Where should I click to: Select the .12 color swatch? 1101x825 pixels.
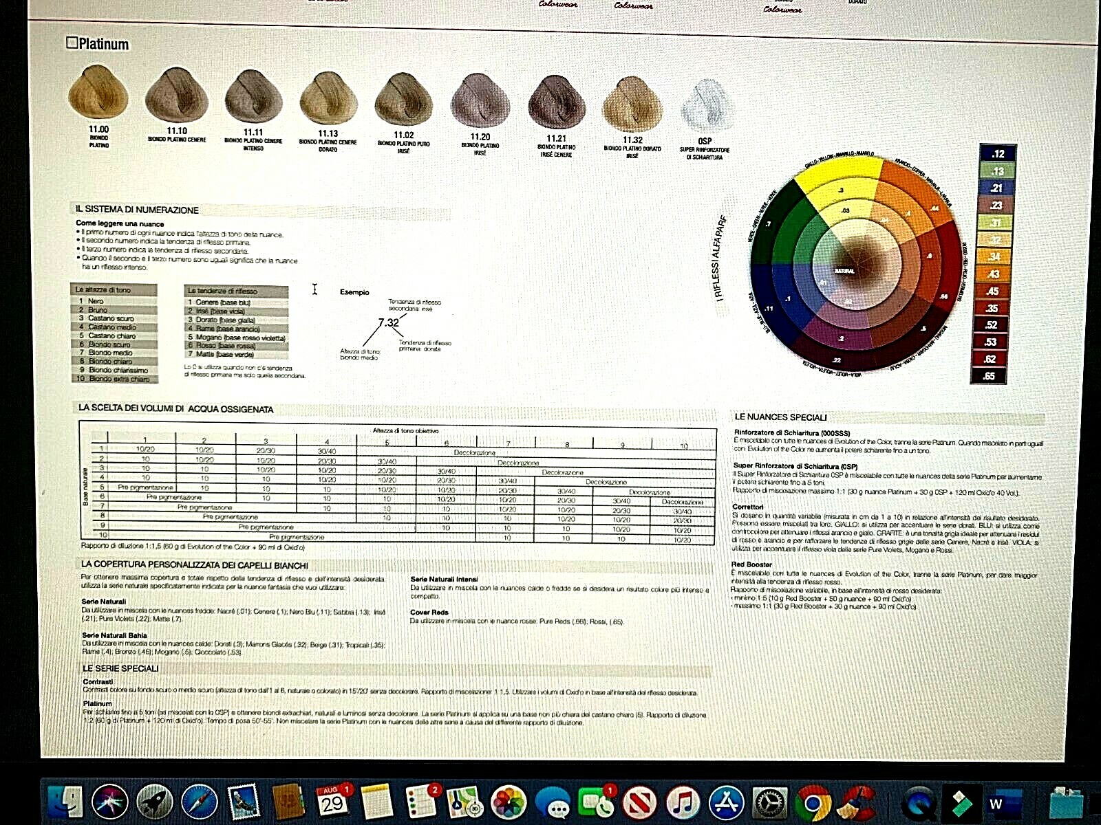pos(997,154)
